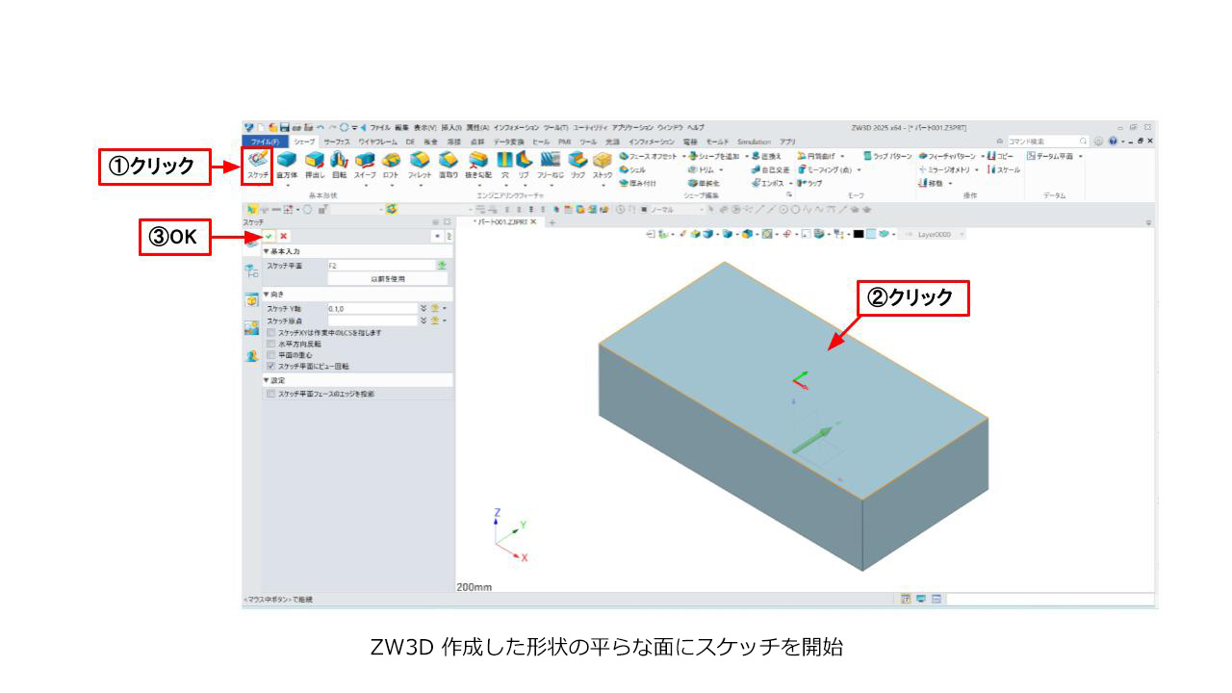Switch to the サーフェス ribbon tab
1232x693 pixels.
tap(337, 141)
